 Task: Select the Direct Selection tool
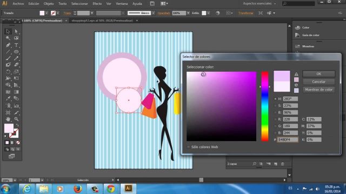click(16, 31)
